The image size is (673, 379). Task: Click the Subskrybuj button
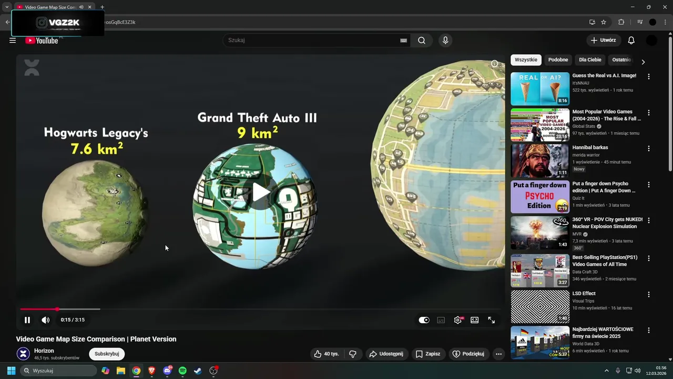[107, 354]
